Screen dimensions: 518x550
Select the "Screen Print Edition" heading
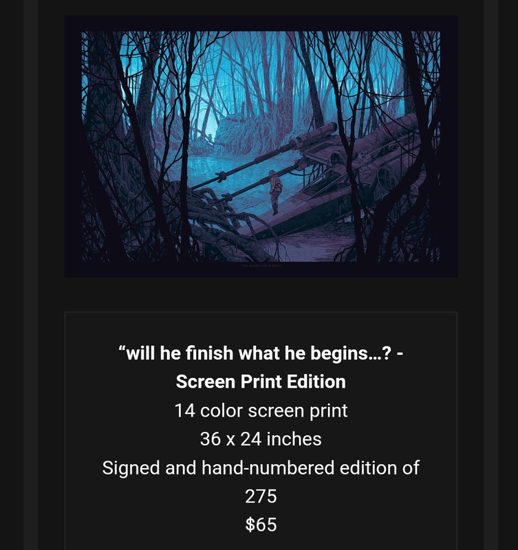click(261, 382)
